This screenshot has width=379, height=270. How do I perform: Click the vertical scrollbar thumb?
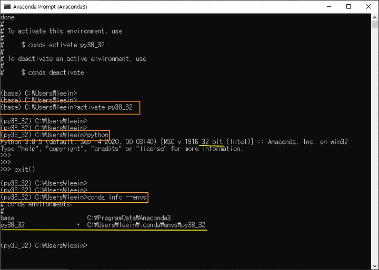(x=375, y=24)
